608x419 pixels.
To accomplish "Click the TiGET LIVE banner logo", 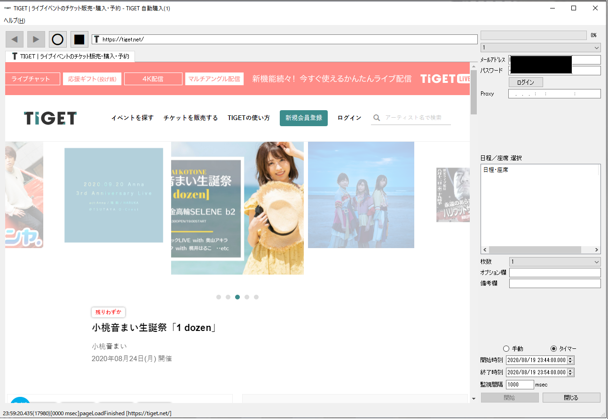I will point(445,79).
